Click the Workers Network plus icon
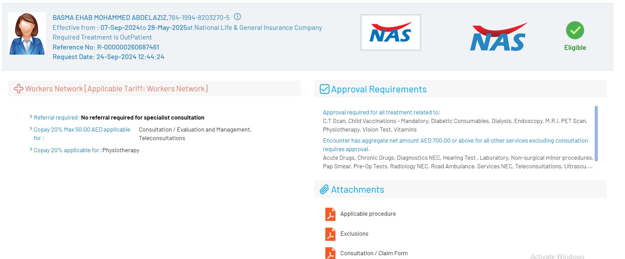The height and width of the screenshot is (259, 625). (19, 89)
